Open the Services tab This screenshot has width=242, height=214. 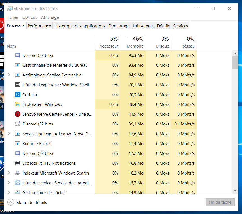[x=180, y=26]
